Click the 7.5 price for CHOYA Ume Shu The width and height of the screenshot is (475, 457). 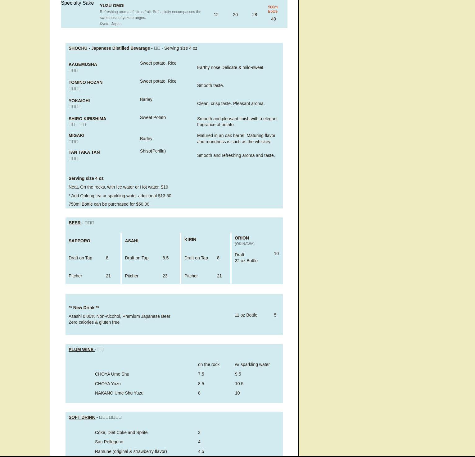(201, 374)
